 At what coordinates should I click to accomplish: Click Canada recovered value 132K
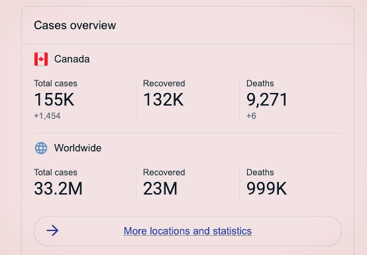point(164,100)
